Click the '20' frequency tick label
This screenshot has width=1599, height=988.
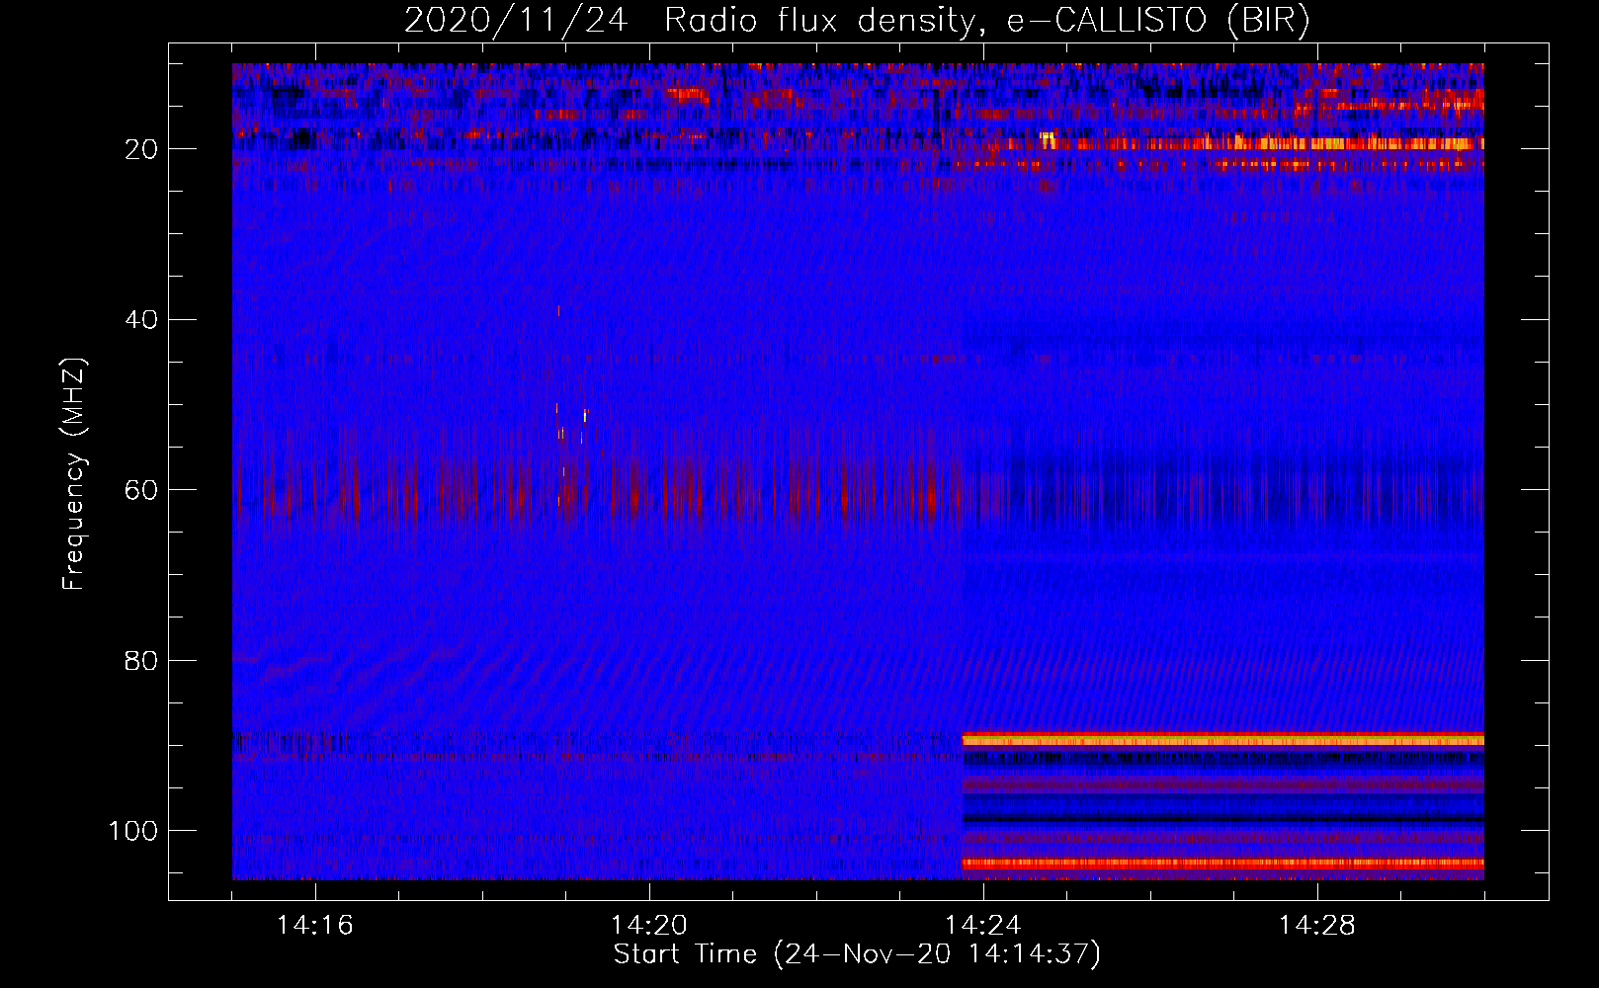click(x=141, y=149)
